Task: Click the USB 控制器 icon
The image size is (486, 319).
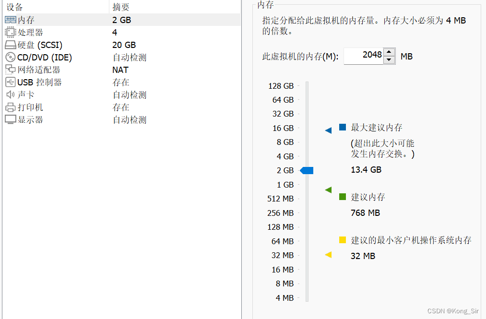Action: point(9,82)
